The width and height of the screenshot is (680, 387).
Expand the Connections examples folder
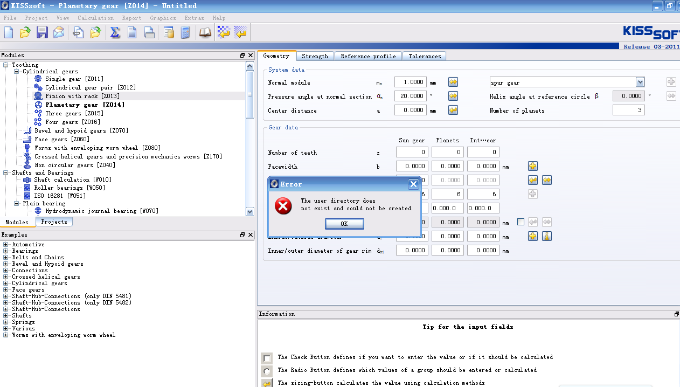[x=6, y=271]
